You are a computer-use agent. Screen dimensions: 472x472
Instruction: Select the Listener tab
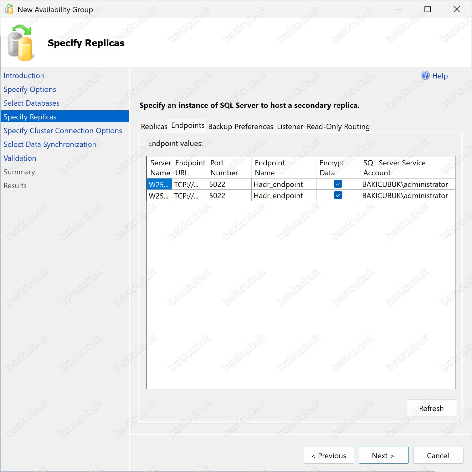click(x=290, y=127)
